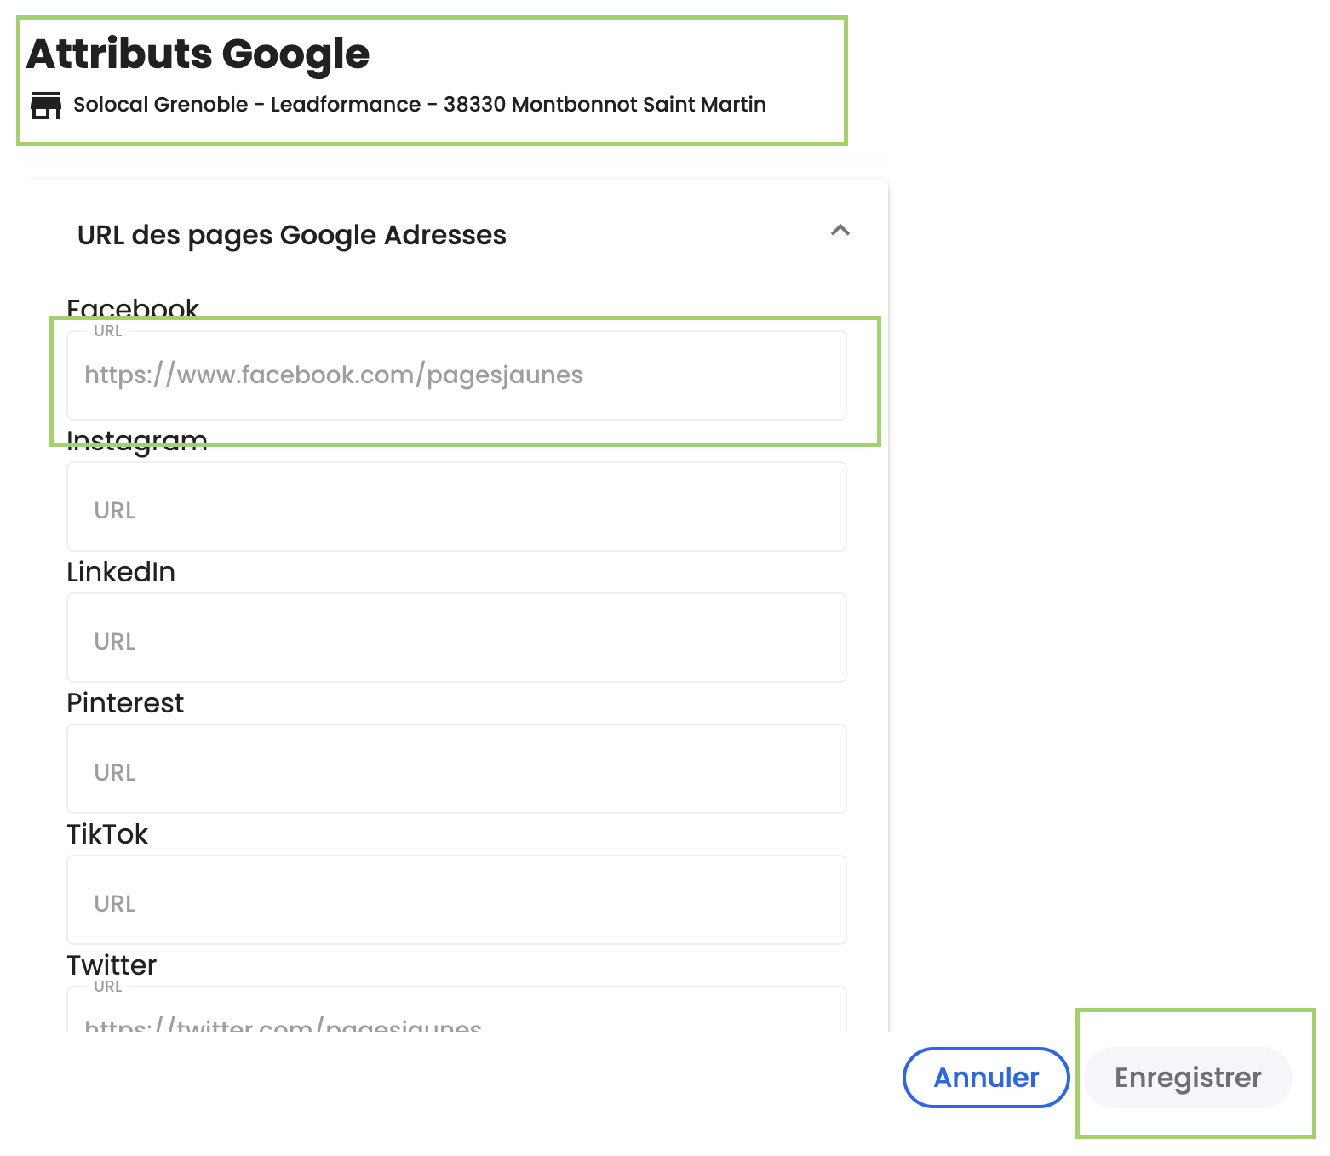The image size is (1330, 1156).
Task: Activate the TikTok URL input
Action: (456, 900)
